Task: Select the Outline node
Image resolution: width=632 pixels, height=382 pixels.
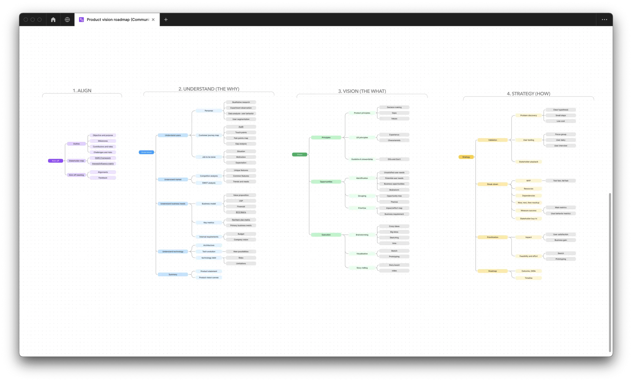Action: [76, 144]
